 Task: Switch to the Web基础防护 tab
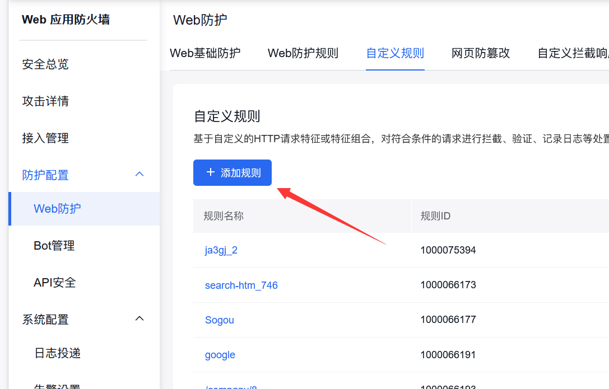(x=205, y=53)
